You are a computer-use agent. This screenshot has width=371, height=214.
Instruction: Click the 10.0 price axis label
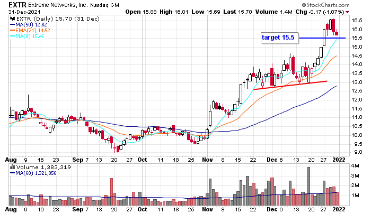357,135
